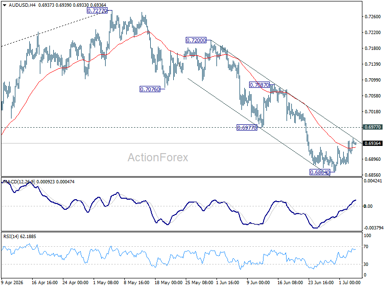Select the 0.72770 price label
The width and height of the screenshot is (384, 288).
(x=97, y=11)
